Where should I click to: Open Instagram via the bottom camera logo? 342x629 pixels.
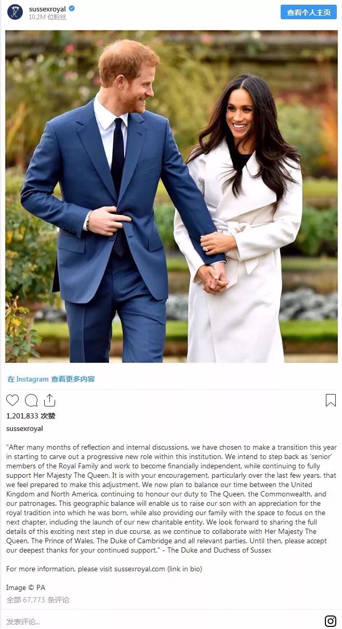(331, 621)
